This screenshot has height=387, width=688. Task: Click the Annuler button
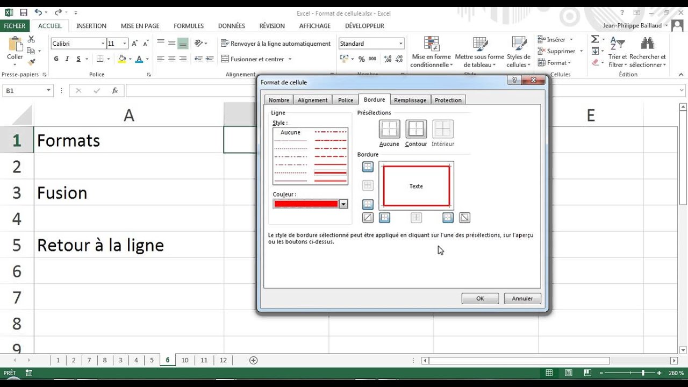522,298
